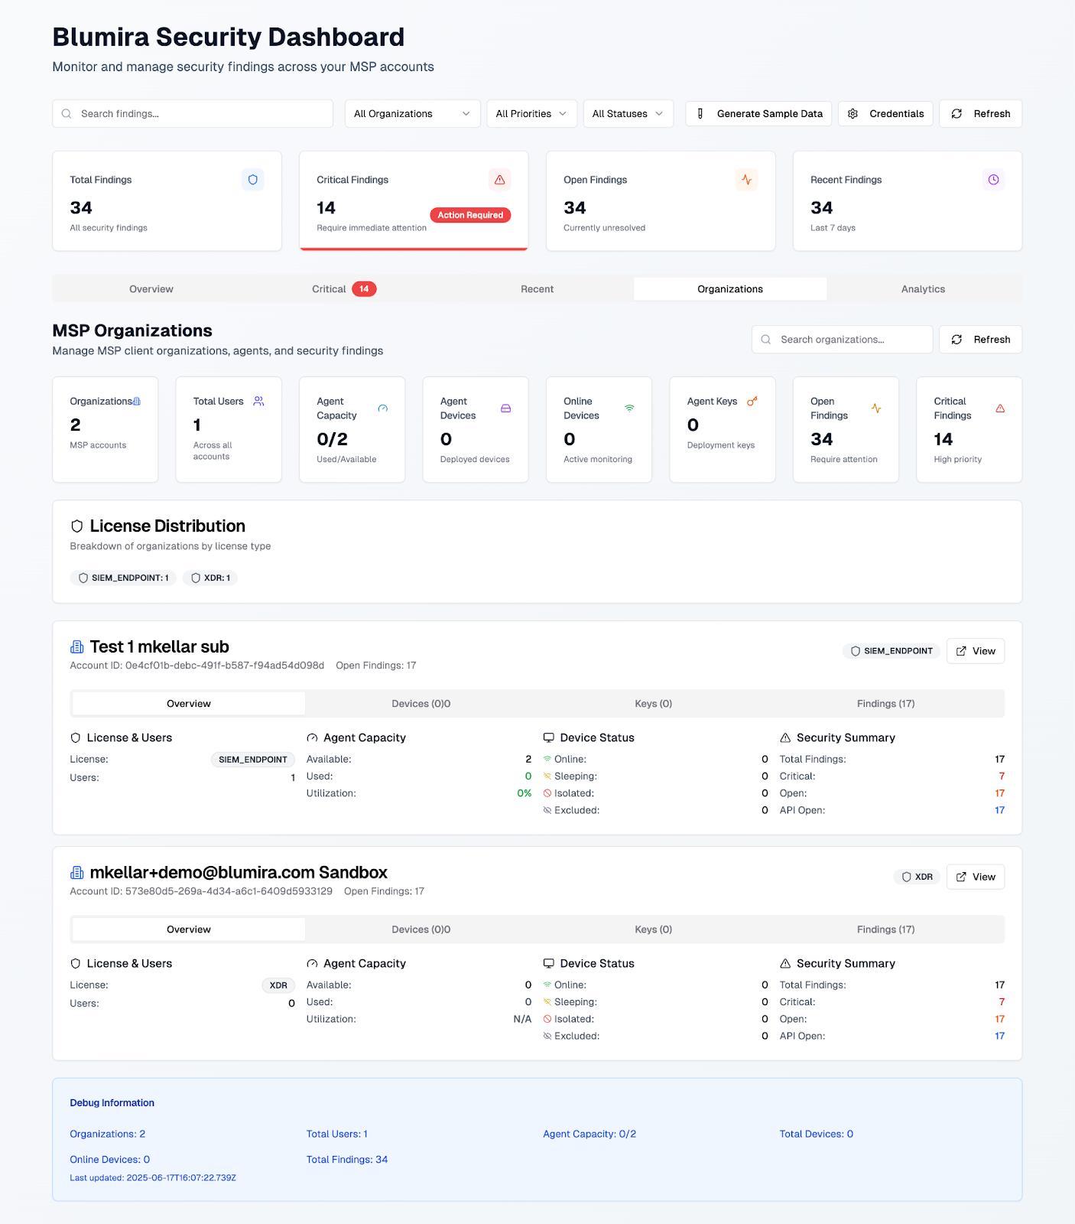Open the All Priorities dropdown
Viewport: 1075px width, 1224px height.
tap(532, 114)
